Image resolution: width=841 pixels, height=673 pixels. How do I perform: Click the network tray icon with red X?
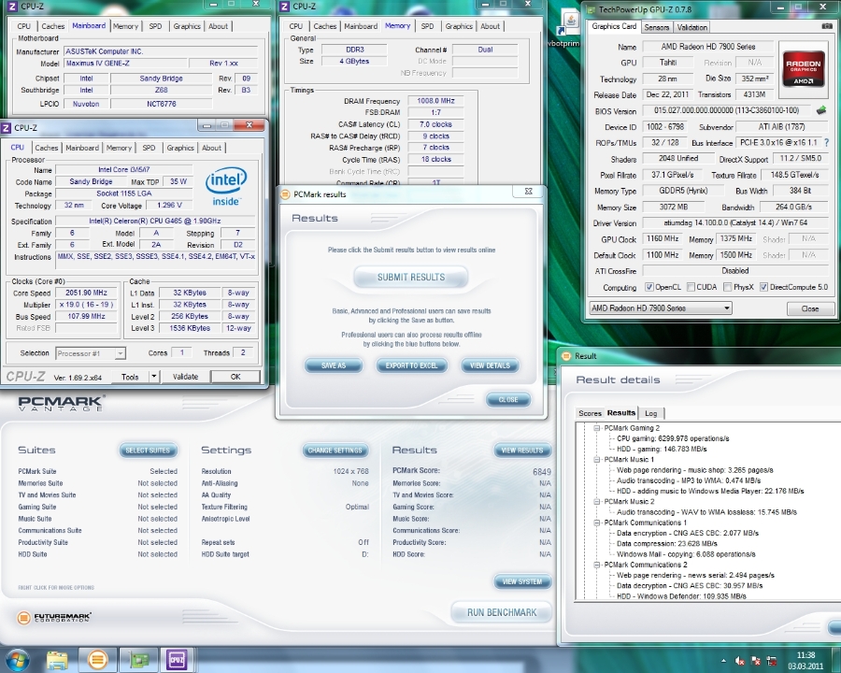[756, 661]
